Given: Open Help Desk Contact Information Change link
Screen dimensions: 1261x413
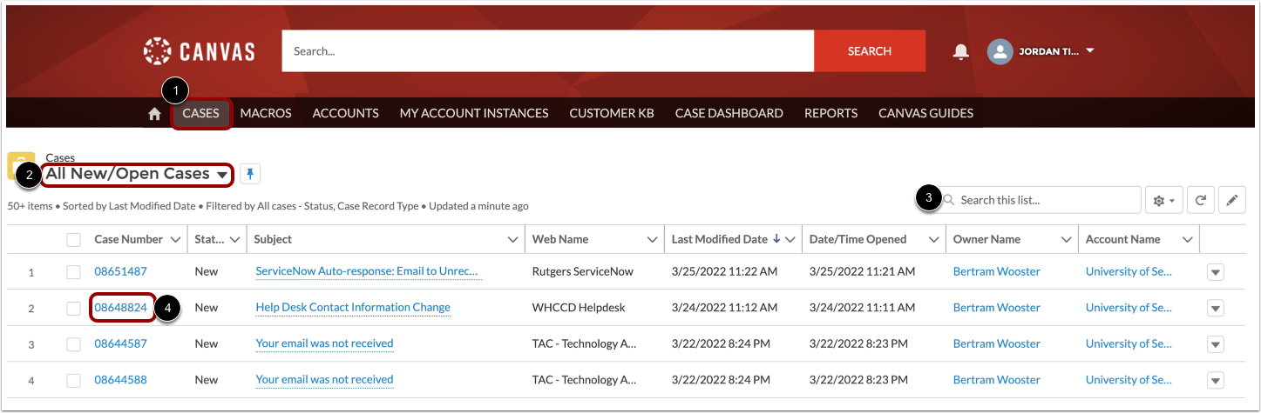Looking at the screenshot, I should pyautogui.click(x=353, y=308).
